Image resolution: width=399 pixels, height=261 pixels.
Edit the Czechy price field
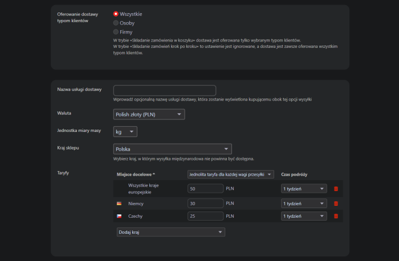(205, 216)
